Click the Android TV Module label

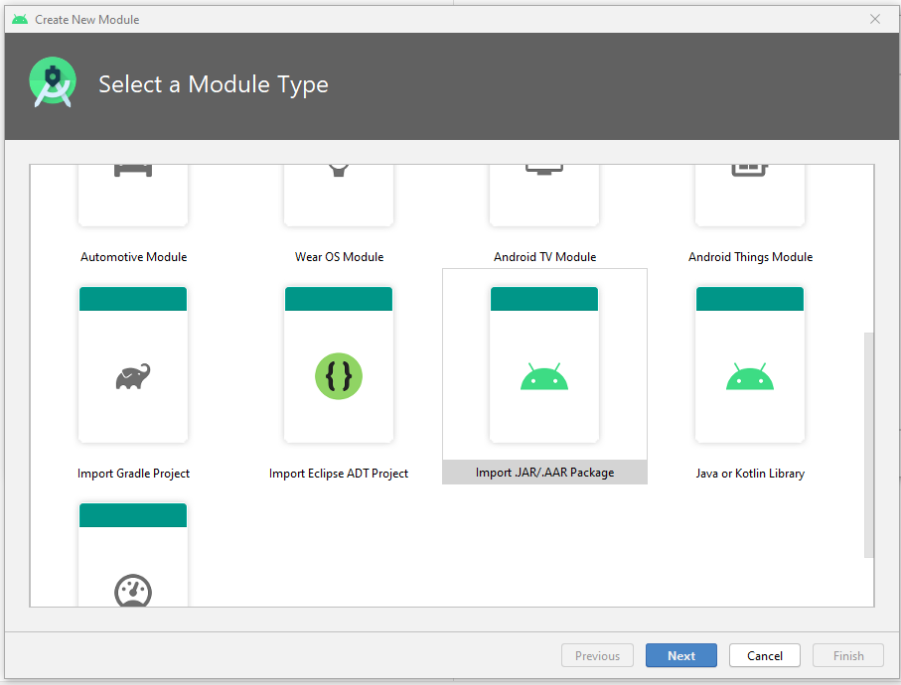(544, 257)
